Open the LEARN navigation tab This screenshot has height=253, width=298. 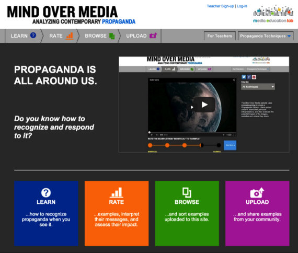pyautogui.click(x=23, y=36)
